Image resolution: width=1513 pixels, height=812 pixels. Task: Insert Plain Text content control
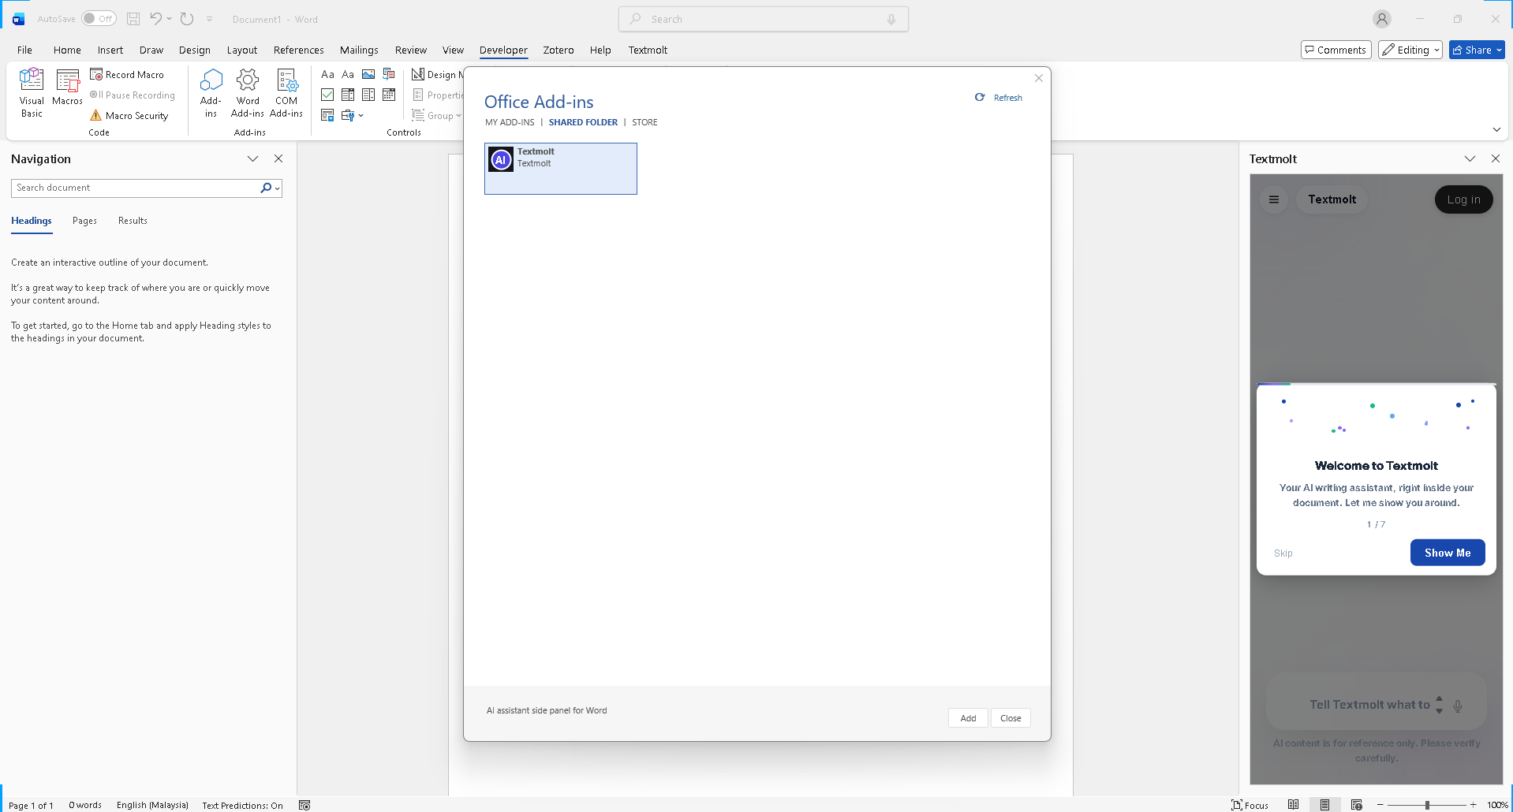(348, 74)
